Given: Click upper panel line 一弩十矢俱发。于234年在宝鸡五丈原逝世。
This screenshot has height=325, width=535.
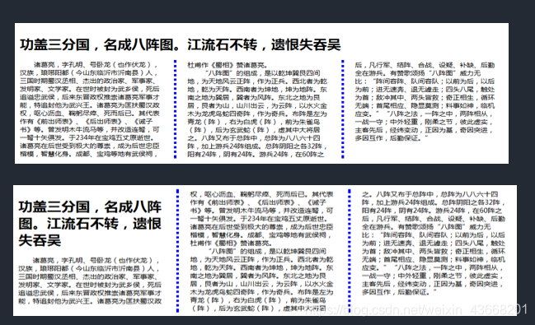Looking at the screenshot, I should 87,137.
